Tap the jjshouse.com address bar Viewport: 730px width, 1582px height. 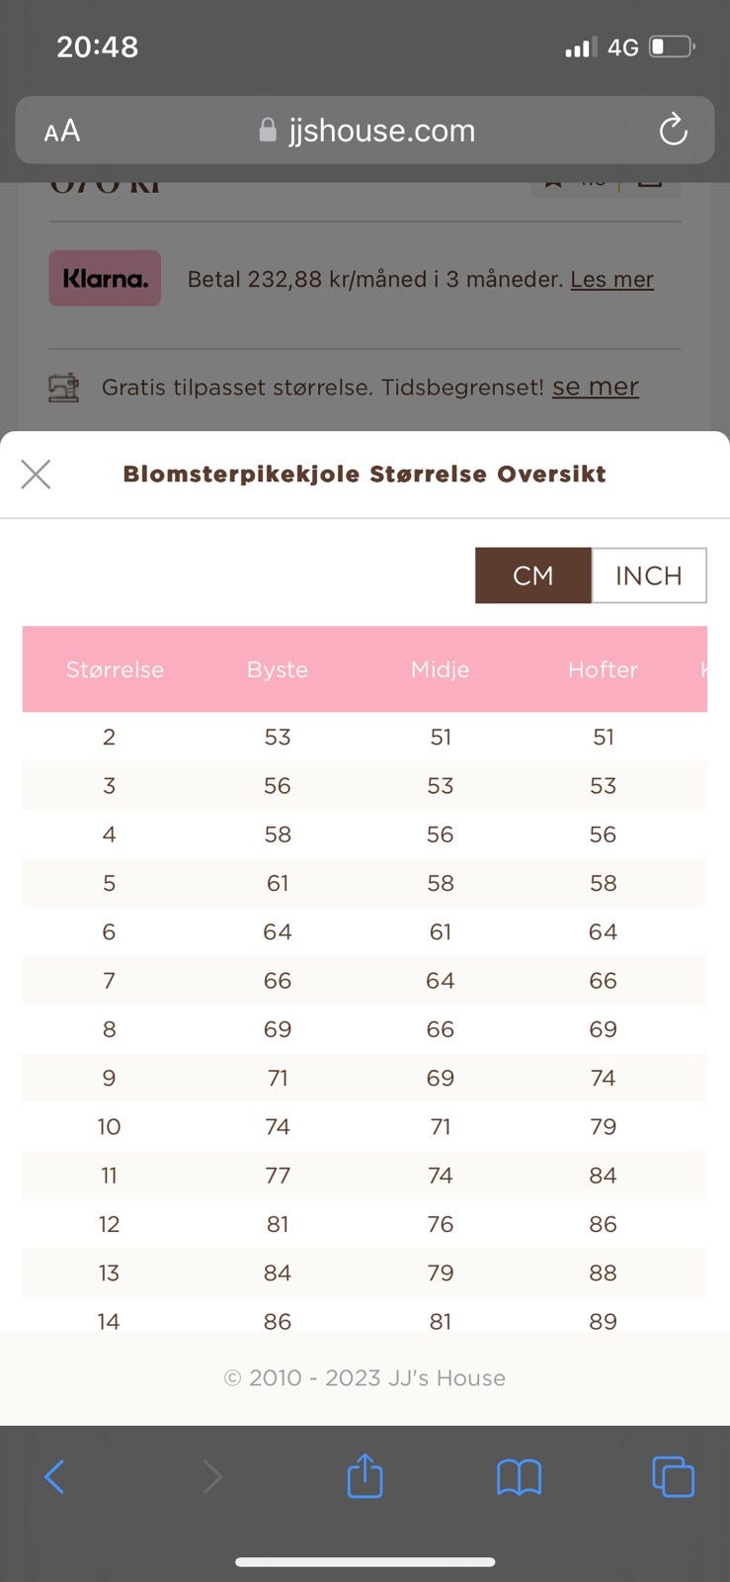tap(365, 130)
